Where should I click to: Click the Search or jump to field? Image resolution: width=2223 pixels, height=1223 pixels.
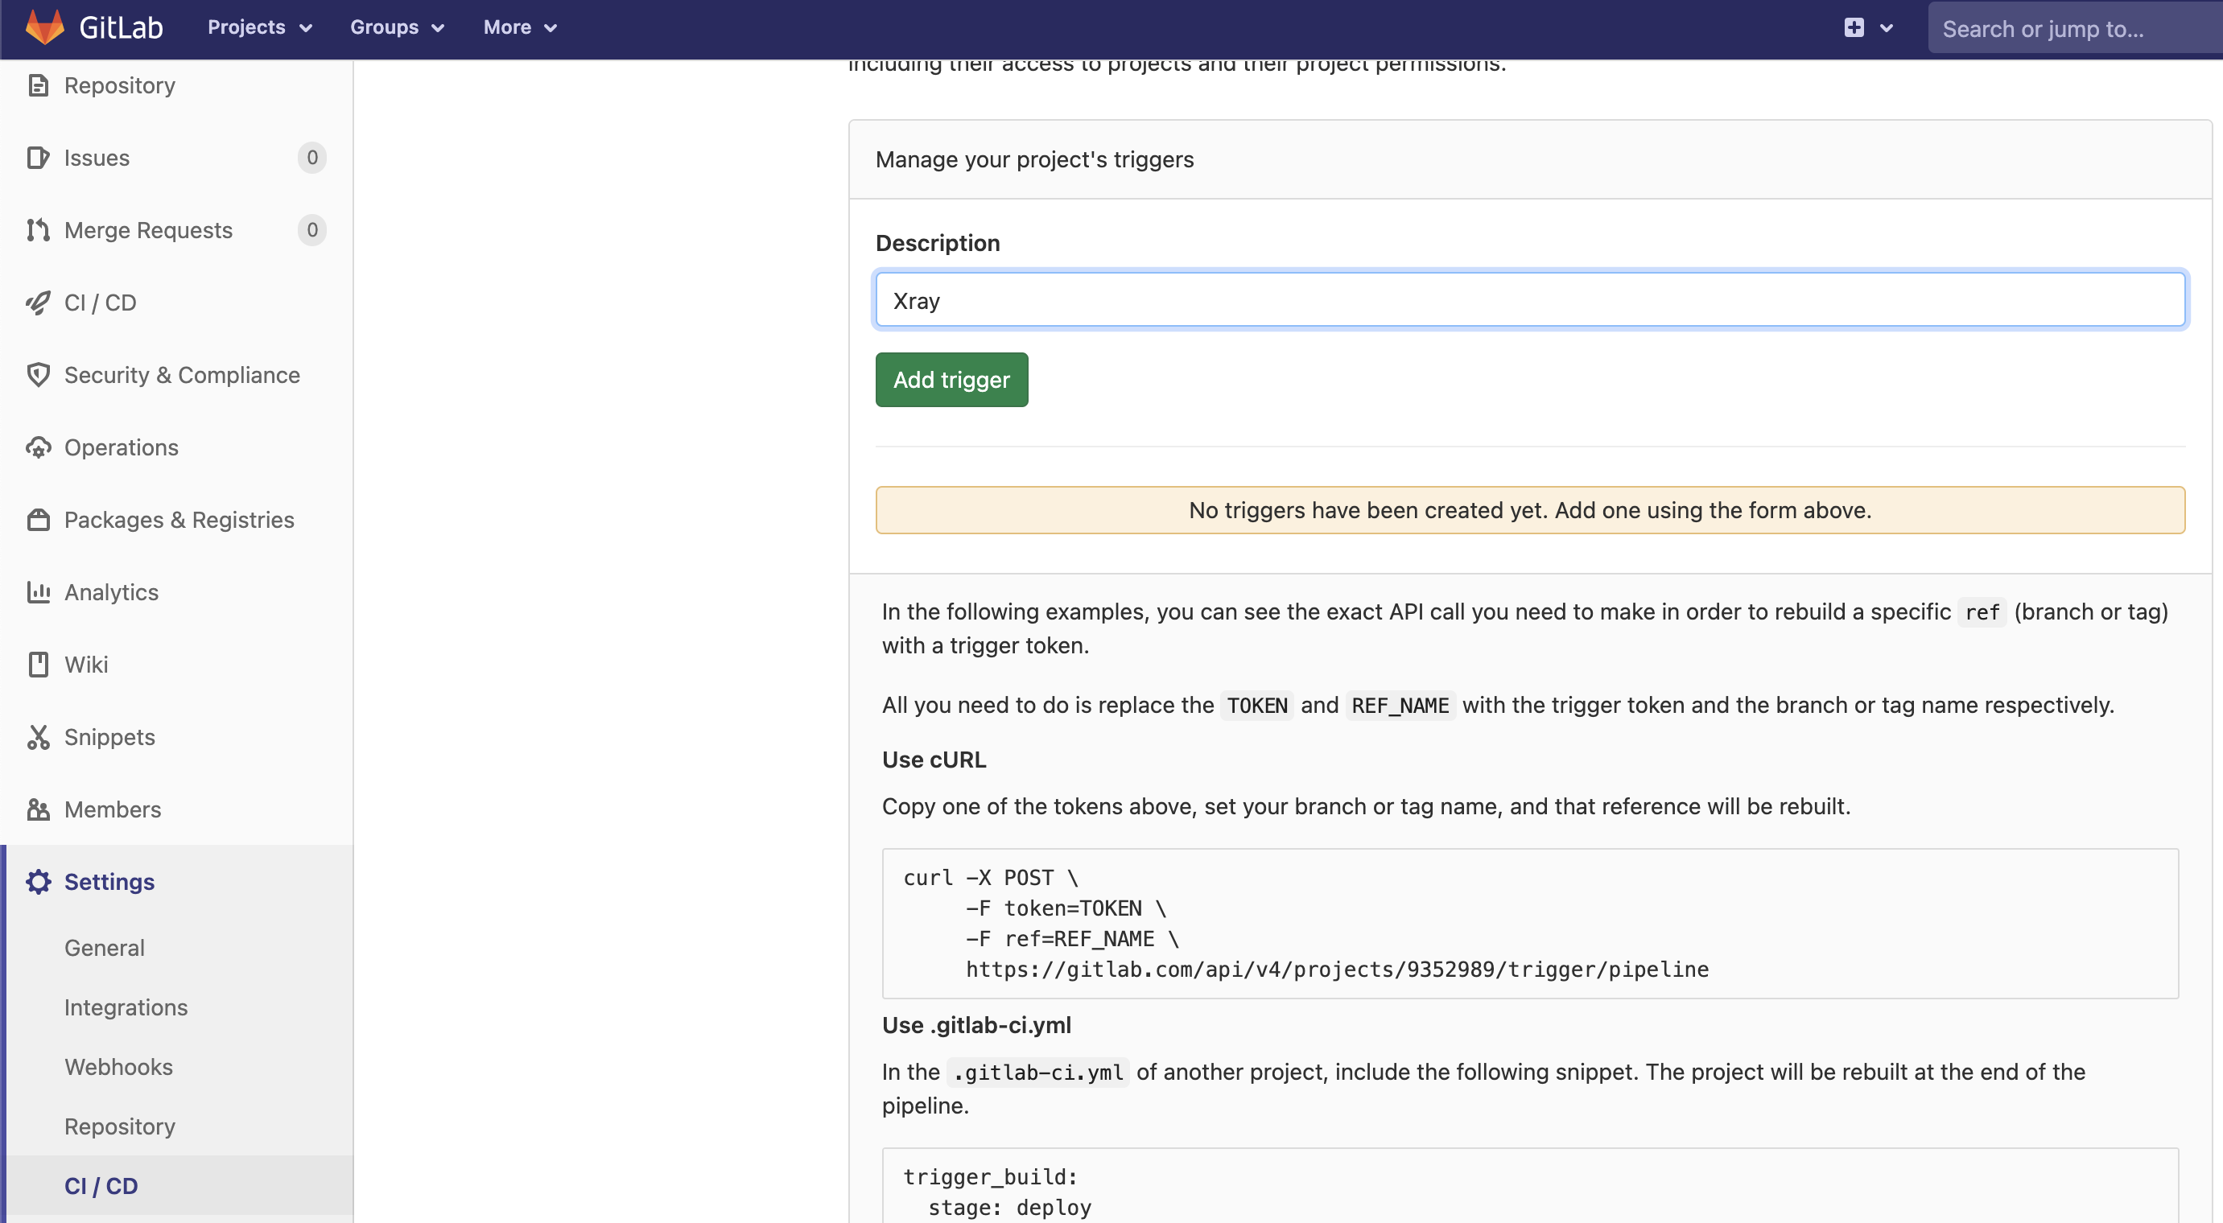(x=2075, y=28)
